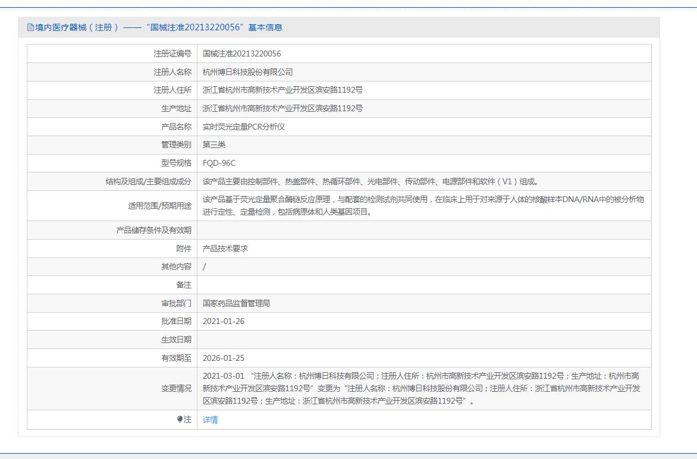Click change record text dated 2021-03-01
697x459 pixels.
tap(422, 388)
